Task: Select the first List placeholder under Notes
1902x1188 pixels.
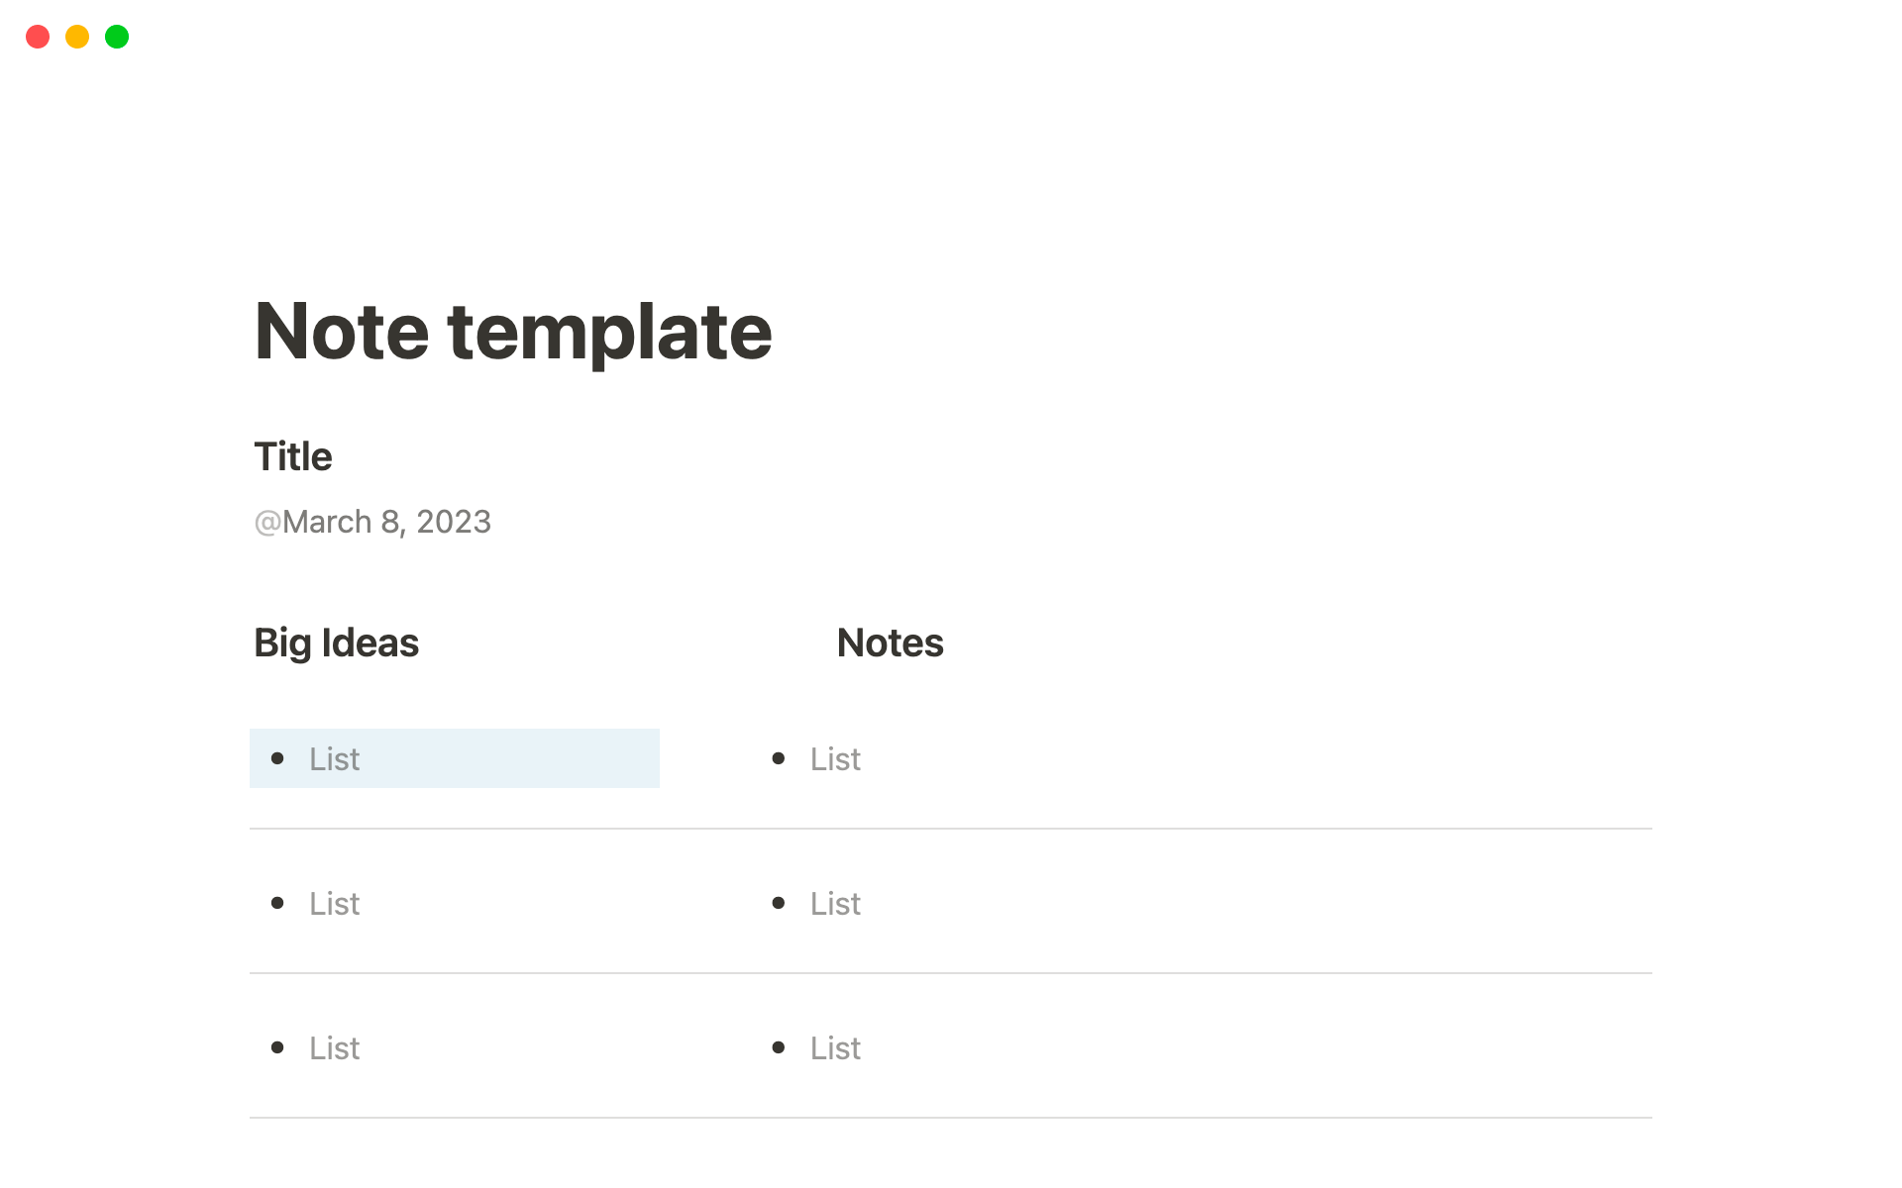Action: (835, 758)
